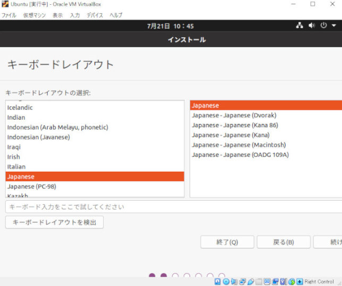342x286 pixels.
Task: Click the VirtualBox display status icon
Action: (x=267, y=282)
